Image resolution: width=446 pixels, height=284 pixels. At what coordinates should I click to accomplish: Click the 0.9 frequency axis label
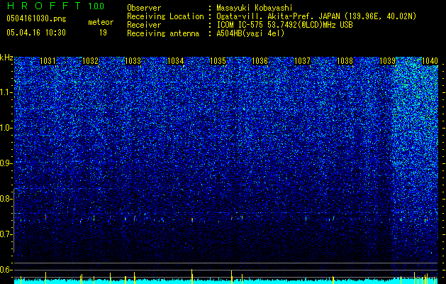tap(6, 163)
